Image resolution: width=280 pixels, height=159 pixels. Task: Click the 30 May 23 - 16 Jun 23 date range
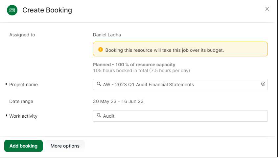pos(118,101)
